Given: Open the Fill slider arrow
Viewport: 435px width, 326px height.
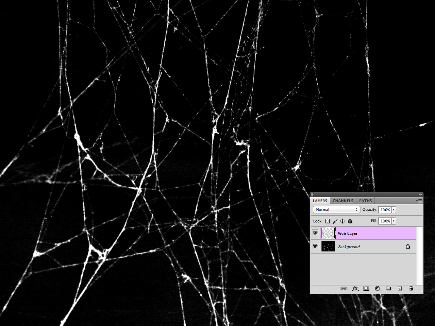Looking at the screenshot, I should pyautogui.click(x=394, y=221).
